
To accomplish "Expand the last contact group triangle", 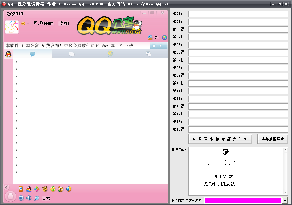I will [16, 172].
